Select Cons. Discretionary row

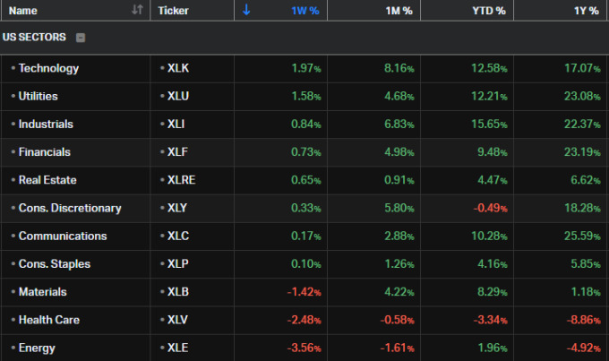tap(70, 208)
